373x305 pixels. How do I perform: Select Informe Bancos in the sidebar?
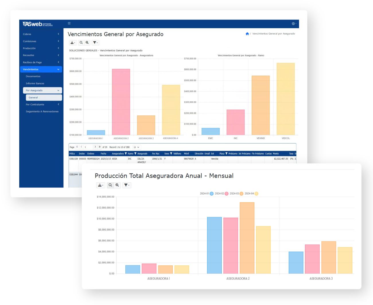[35, 84]
